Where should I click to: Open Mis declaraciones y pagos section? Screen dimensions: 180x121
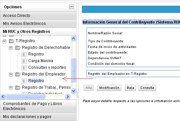click(x=38, y=117)
